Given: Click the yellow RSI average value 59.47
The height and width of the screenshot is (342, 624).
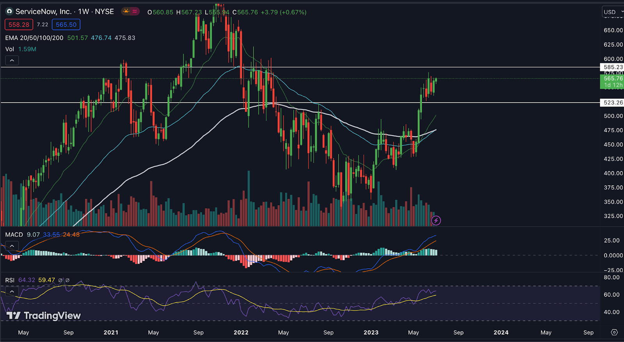Looking at the screenshot, I should tap(47, 280).
